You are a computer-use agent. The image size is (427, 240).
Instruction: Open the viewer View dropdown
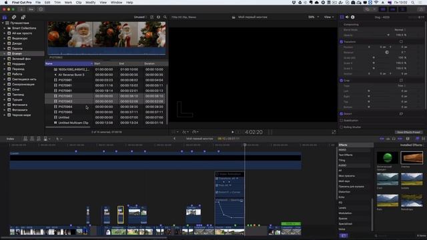click(329, 17)
